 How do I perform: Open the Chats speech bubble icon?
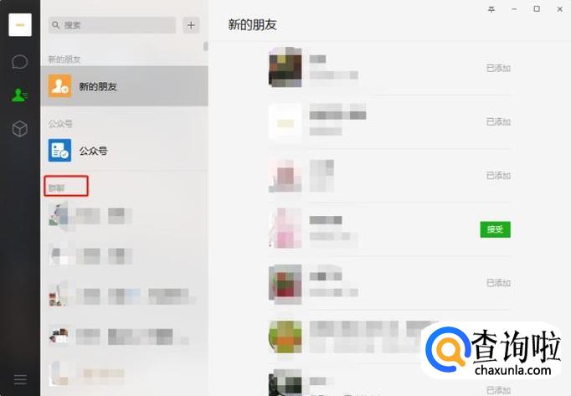19,62
